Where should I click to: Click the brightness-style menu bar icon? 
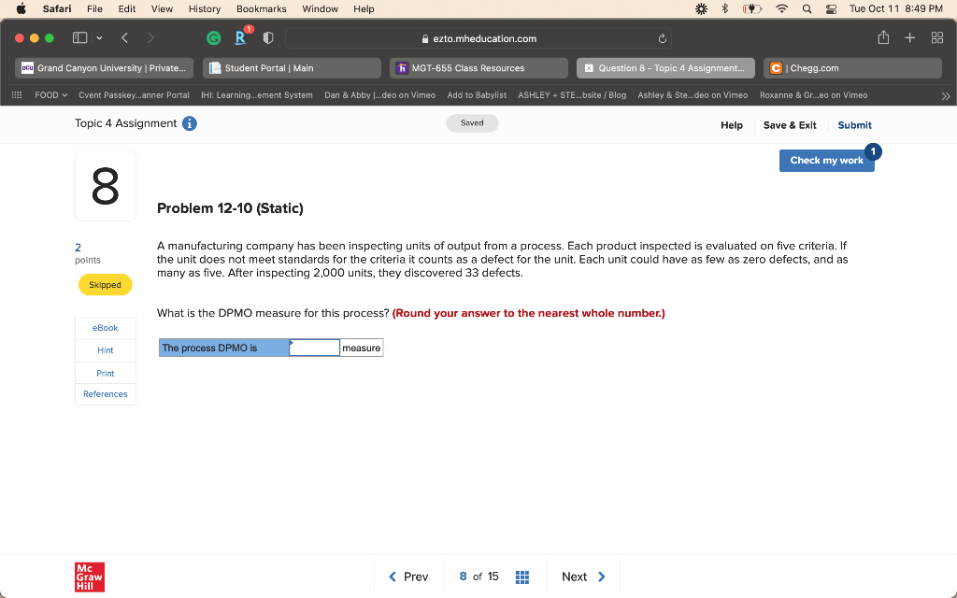[701, 8]
